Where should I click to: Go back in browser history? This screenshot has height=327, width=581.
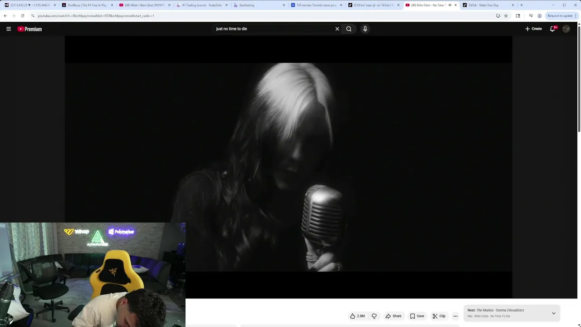pos(5,15)
